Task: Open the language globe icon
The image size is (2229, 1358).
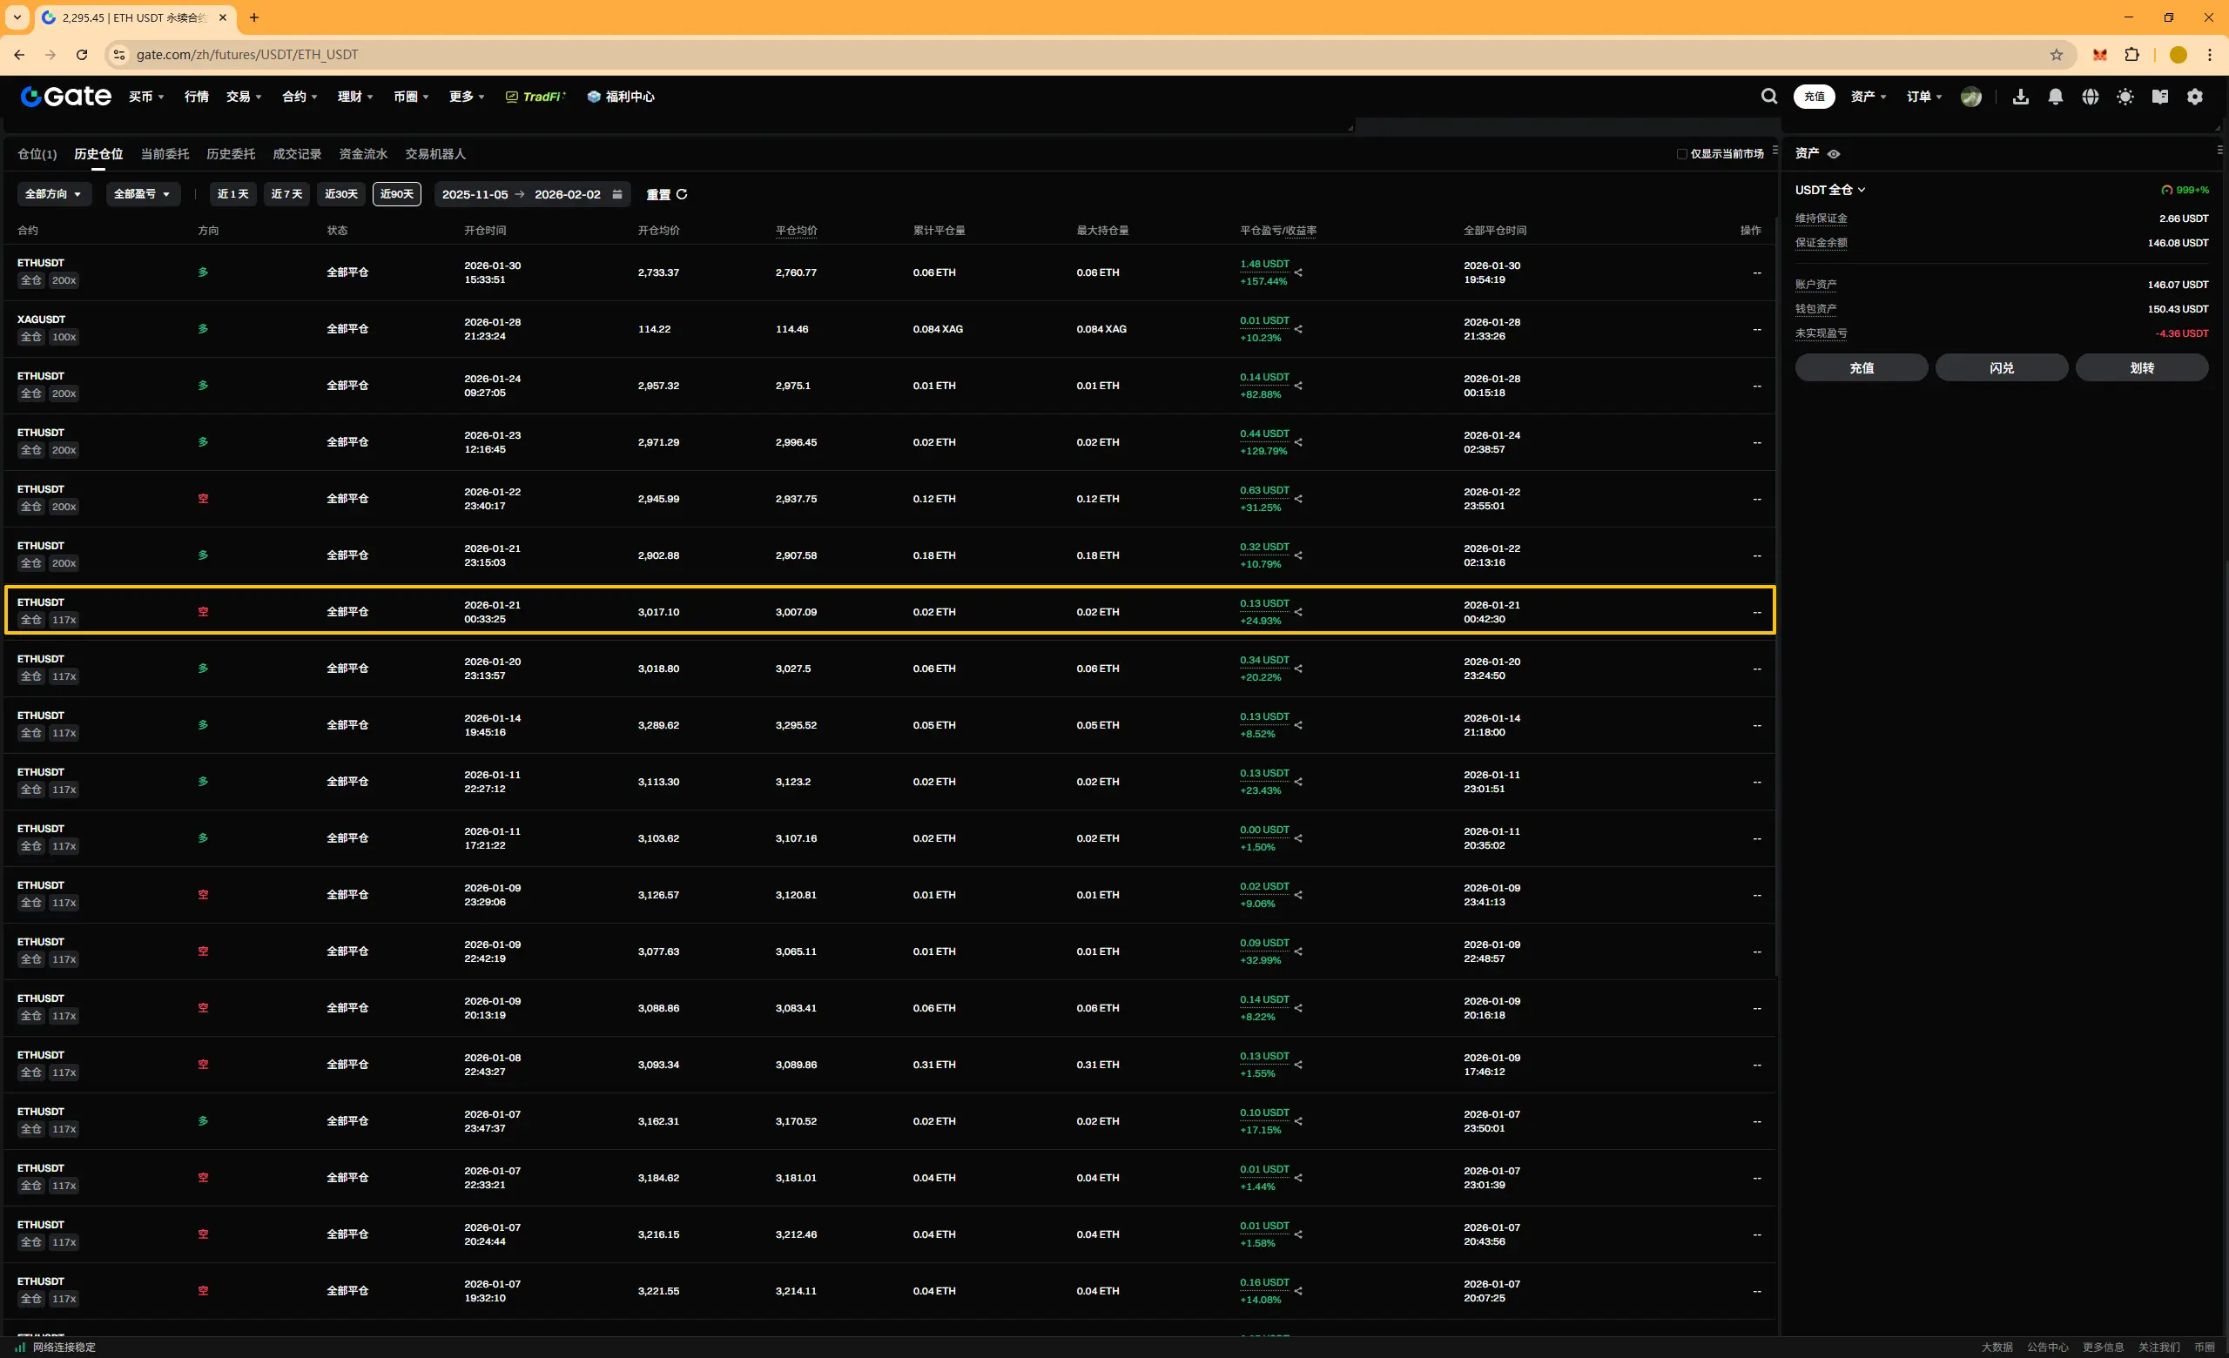Action: (x=2090, y=97)
